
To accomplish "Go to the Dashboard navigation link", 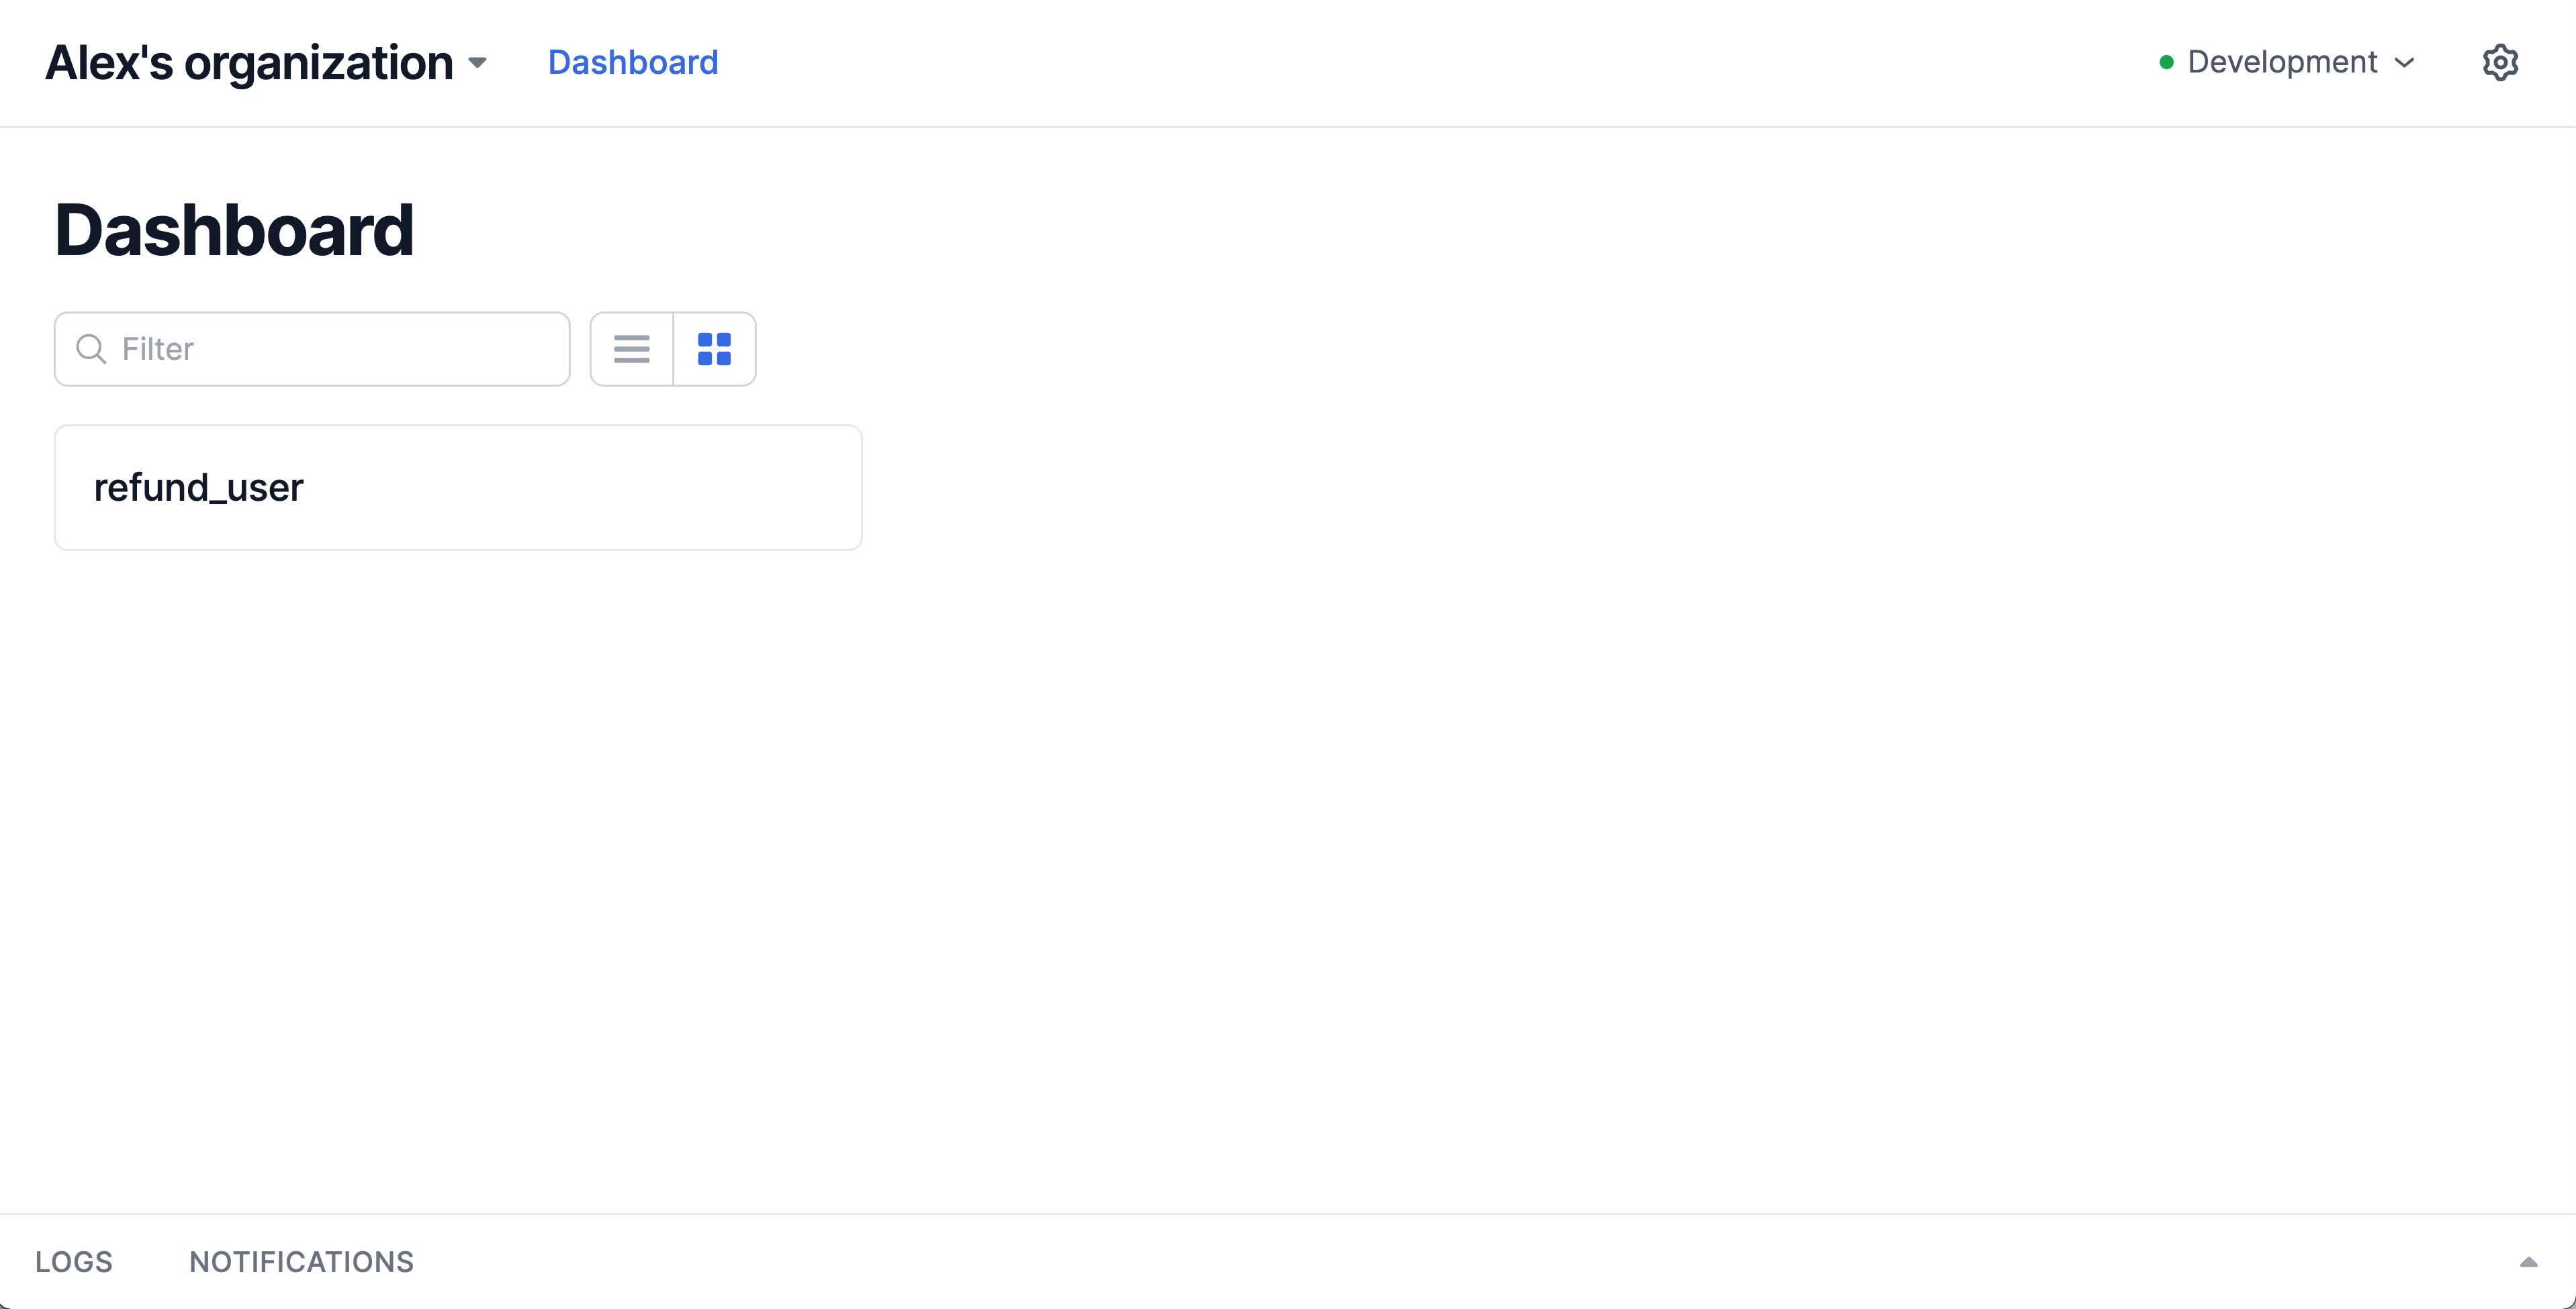I will point(633,62).
